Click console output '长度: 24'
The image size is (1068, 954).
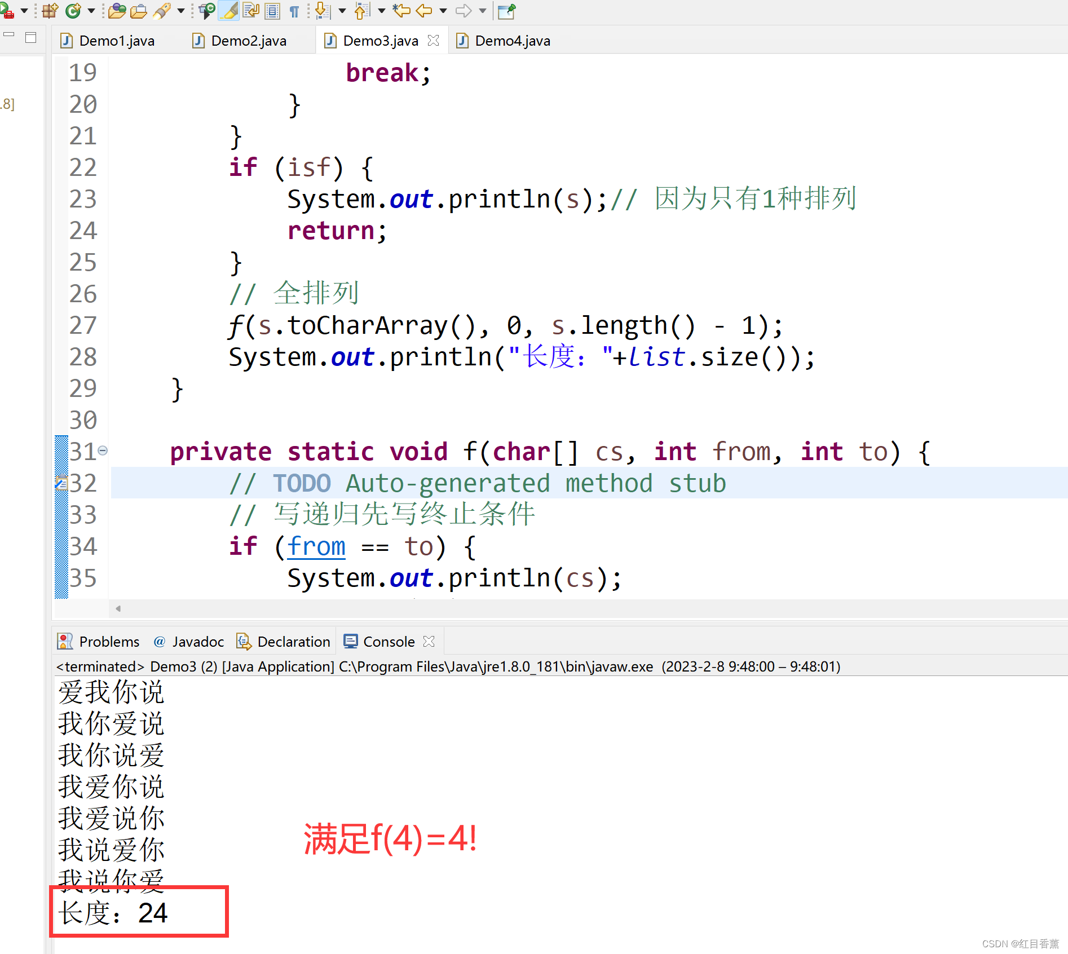tap(113, 913)
